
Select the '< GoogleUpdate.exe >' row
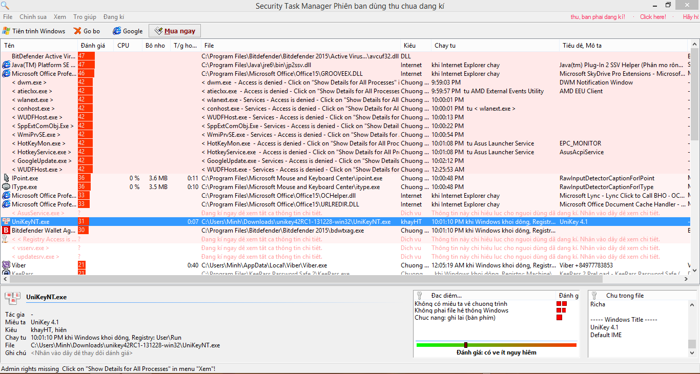[x=345, y=161]
